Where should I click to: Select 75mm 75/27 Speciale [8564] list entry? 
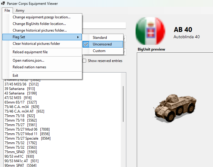pyautogui.click(x=27, y=138)
